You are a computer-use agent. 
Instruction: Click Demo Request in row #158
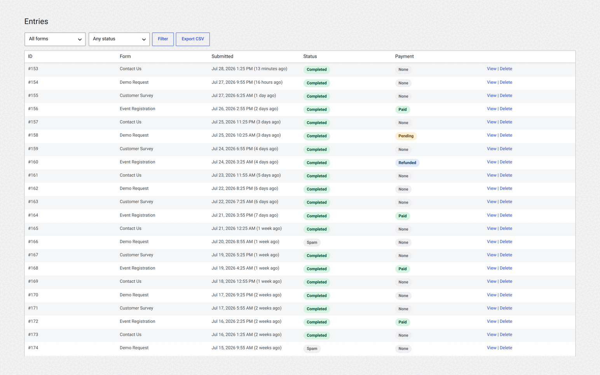point(134,135)
